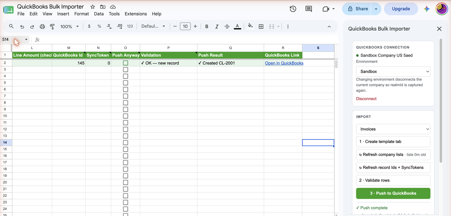Tick Push Anyway checkbox in row 23
This screenshot has width=451, height=216.
tap(125, 202)
